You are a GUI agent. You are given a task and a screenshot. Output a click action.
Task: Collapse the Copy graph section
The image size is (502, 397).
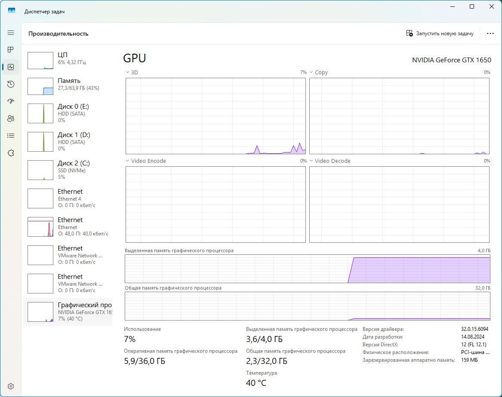pyautogui.click(x=311, y=72)
